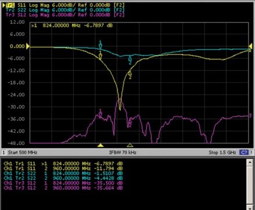The width and height of the screenshot is (255, 210).
Task: Select the Tr2 S22 trace header
Action: [65, 10]
